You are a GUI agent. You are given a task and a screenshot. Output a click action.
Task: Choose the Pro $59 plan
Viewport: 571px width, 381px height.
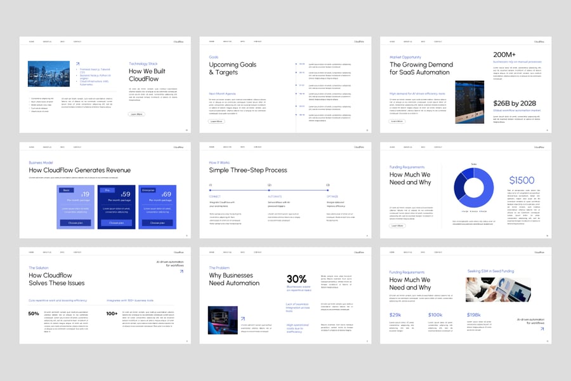tap(115, 223)
